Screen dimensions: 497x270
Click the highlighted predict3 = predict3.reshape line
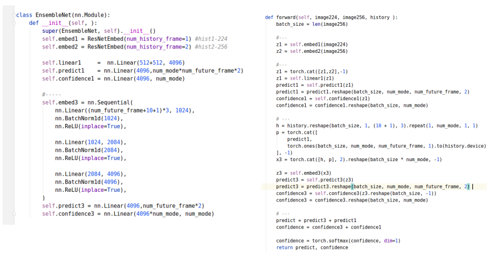point(373,186)
